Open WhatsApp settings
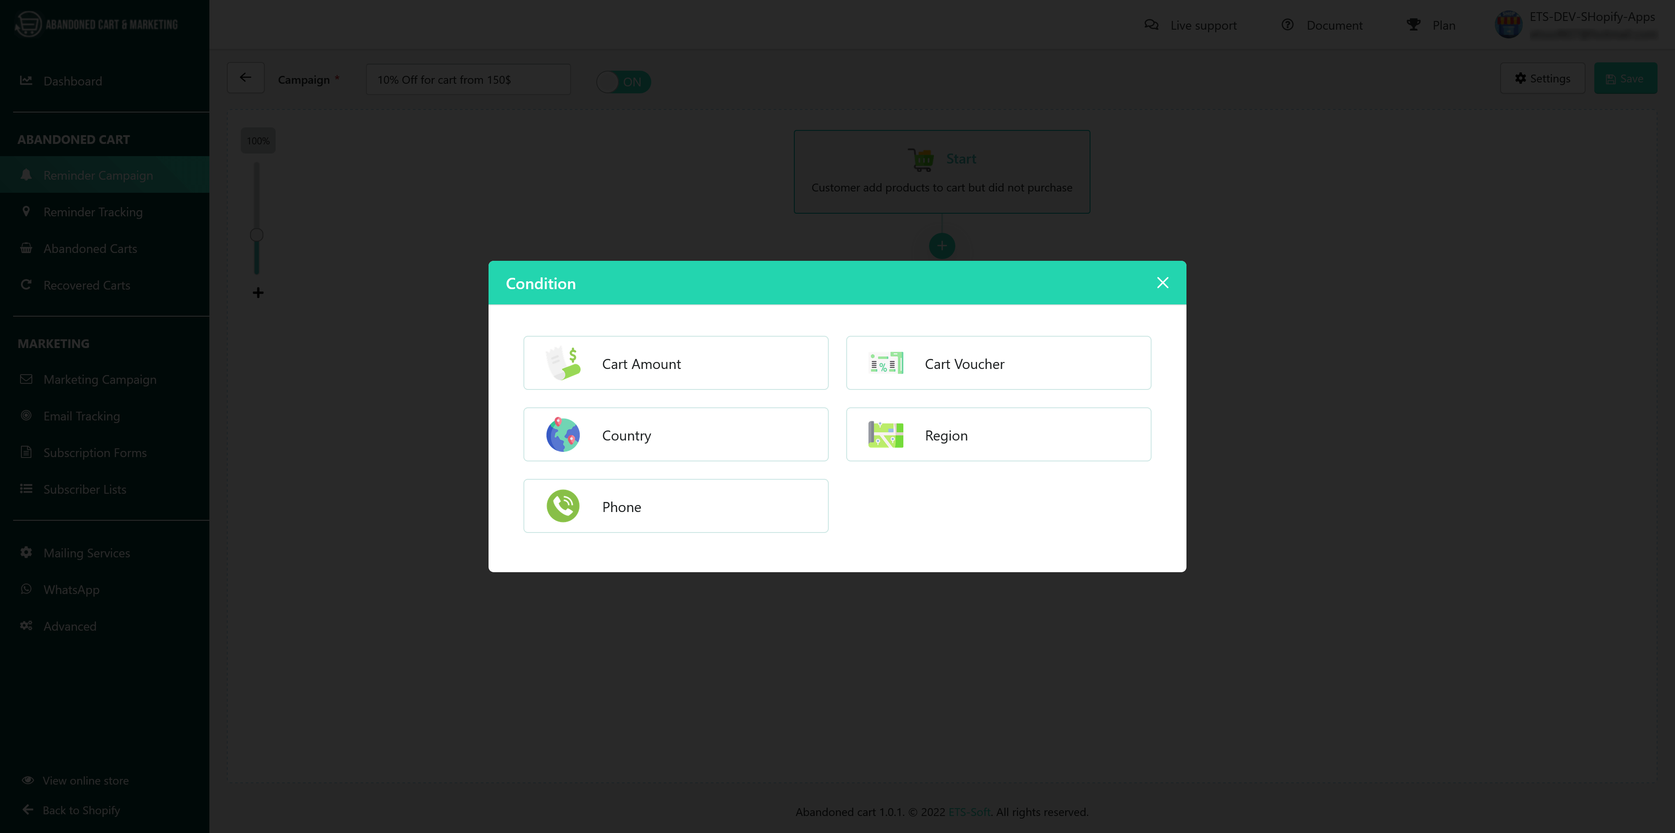The image size is (1675, 833). point(105,589)
